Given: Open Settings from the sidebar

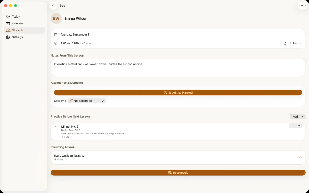Looking at the screenshot, I should click(x=24, y=37).
